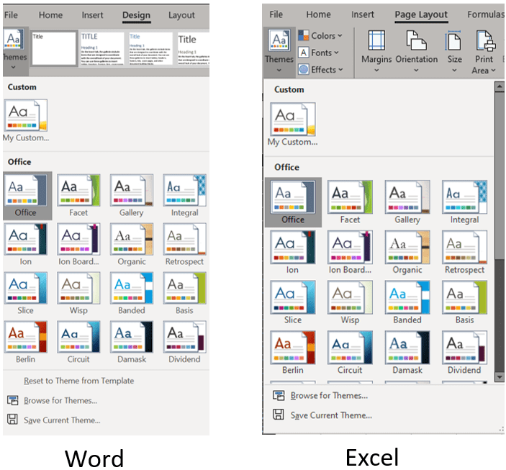Click Browse for Themes in Word
506x470 pixels.
pyautogui.click(x=60, y=400)
